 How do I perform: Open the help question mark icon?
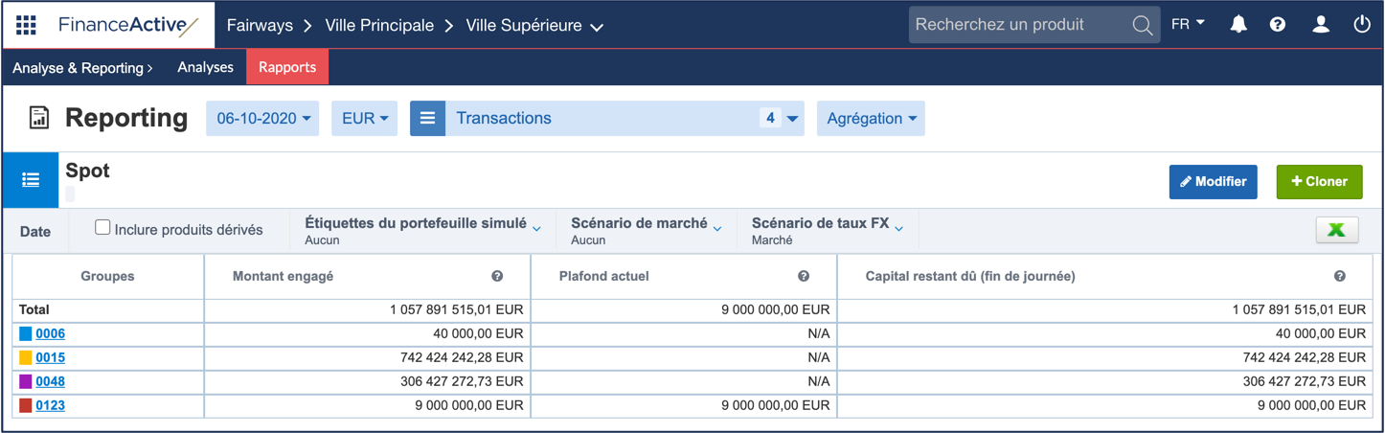click(x=1278, y=25)
